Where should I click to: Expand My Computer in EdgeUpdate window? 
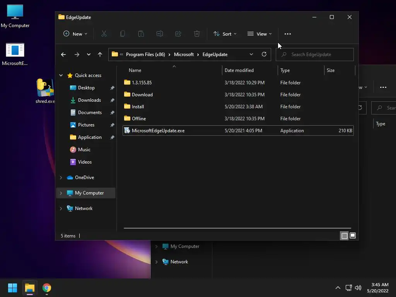pyautogui.click(x=61, y=193)
